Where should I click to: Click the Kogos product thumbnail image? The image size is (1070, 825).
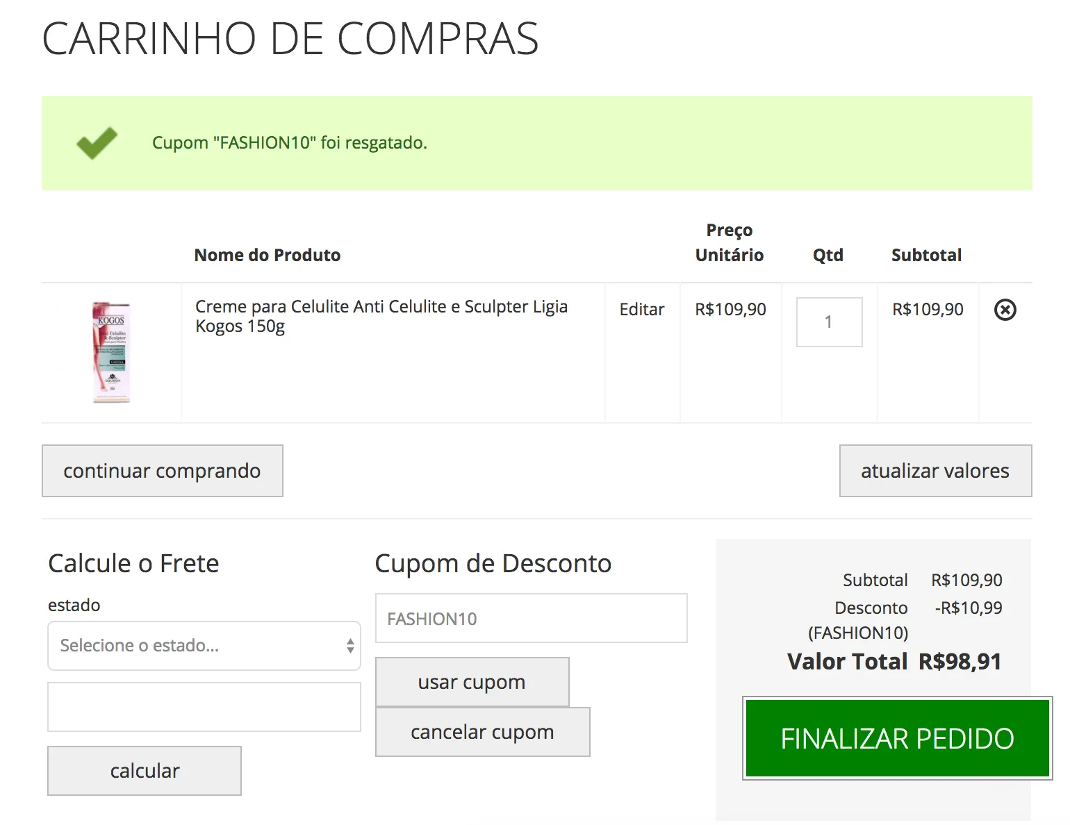tap(111, 352)
